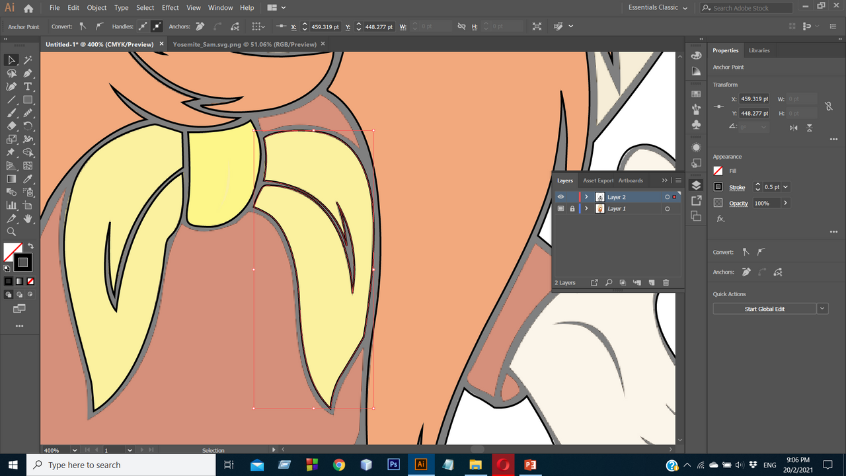Hide Layer 2 with the eye icon
This screenshot has height=476, width=846.
(x=560, y=197)
